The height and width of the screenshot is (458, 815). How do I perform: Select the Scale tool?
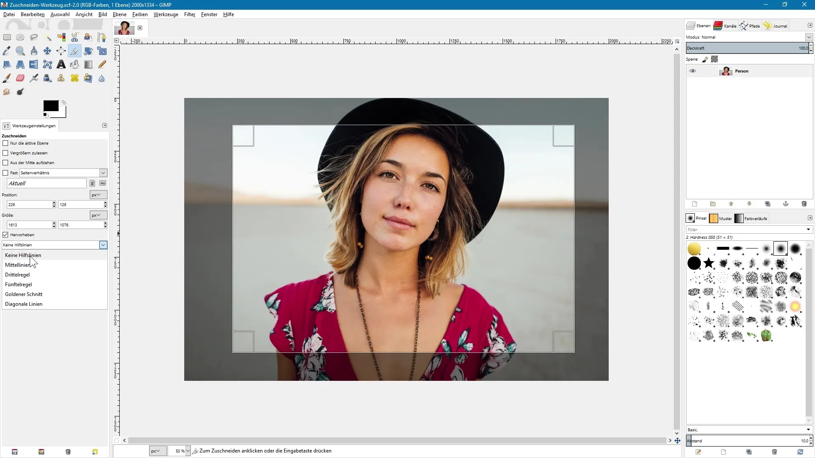click(x=102, y=51)
